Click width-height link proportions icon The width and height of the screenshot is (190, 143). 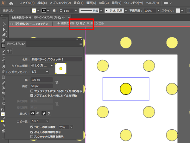[57, 83]
